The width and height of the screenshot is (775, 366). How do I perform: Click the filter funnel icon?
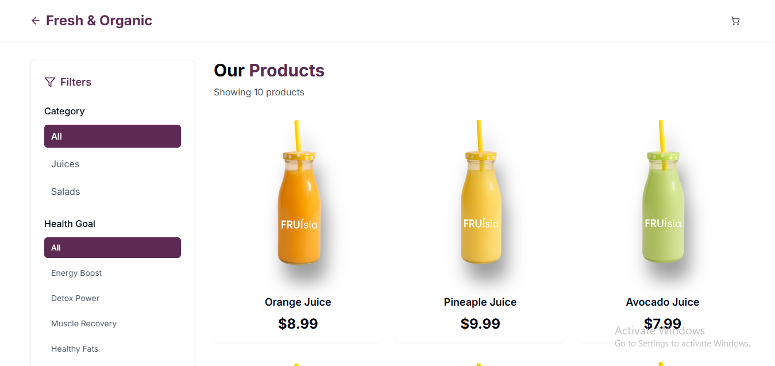49,82
